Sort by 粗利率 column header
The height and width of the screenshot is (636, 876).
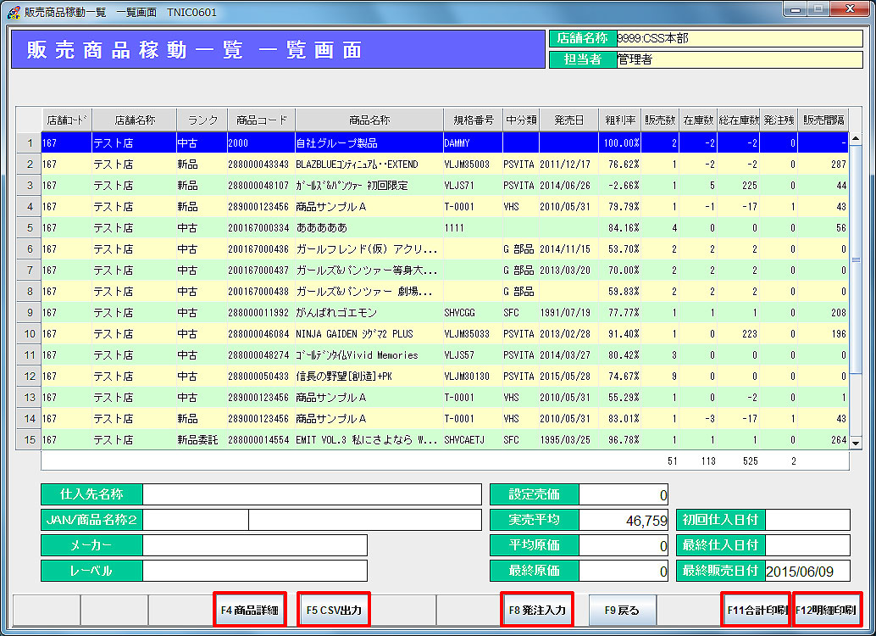[619, 120]
